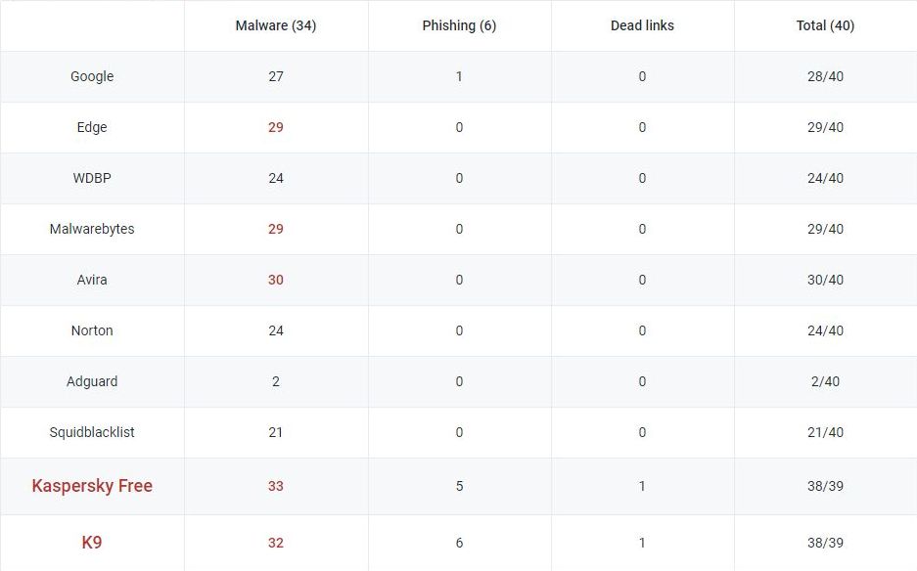Screen dimensions: 917x571
Task: Select the Google row label
Action: tap(92, 76)
